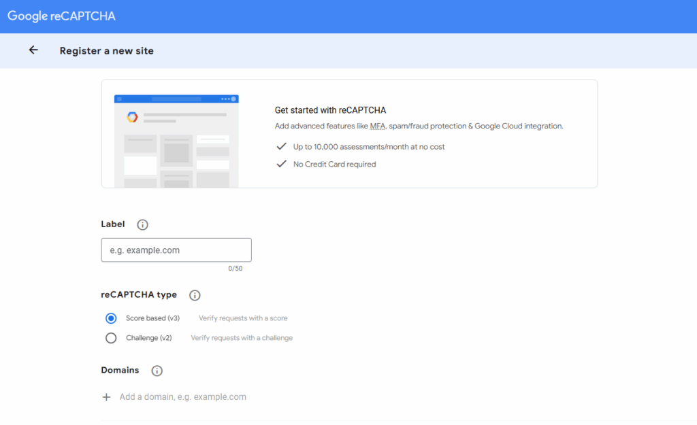Click the Google reCAPTCHA logo

click(61, 16)
